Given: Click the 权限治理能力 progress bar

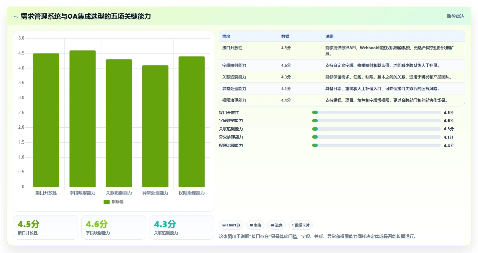Looking at the screenshot, I should pyautogui.click(x=376, y=145).
